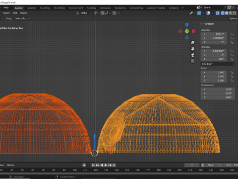The image size is (238, 179).
Task: Jump to timeline start frame
Action: [93, 165]
